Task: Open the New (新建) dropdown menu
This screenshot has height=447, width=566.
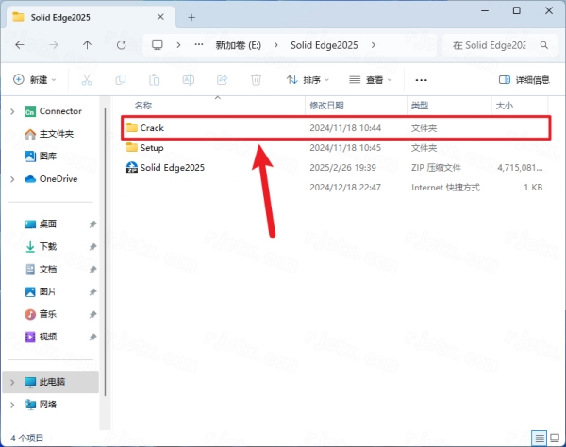Action: tap(35, 80)
